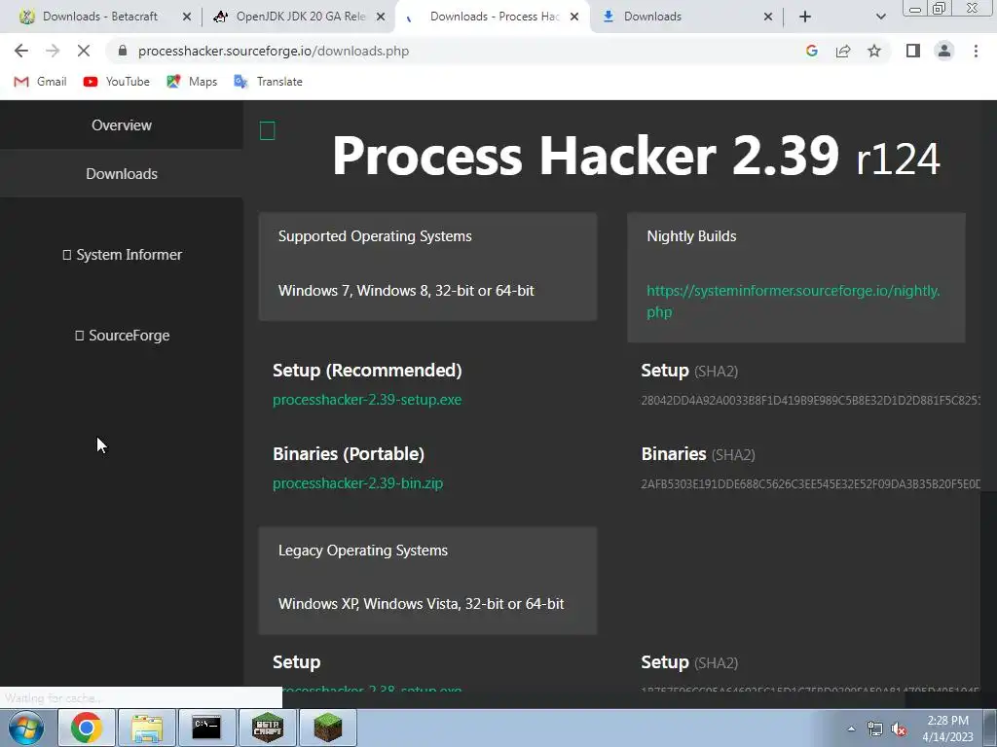Go back to the previous page
The height and width of the screenshot is (747, 997).
coord(21,51)
